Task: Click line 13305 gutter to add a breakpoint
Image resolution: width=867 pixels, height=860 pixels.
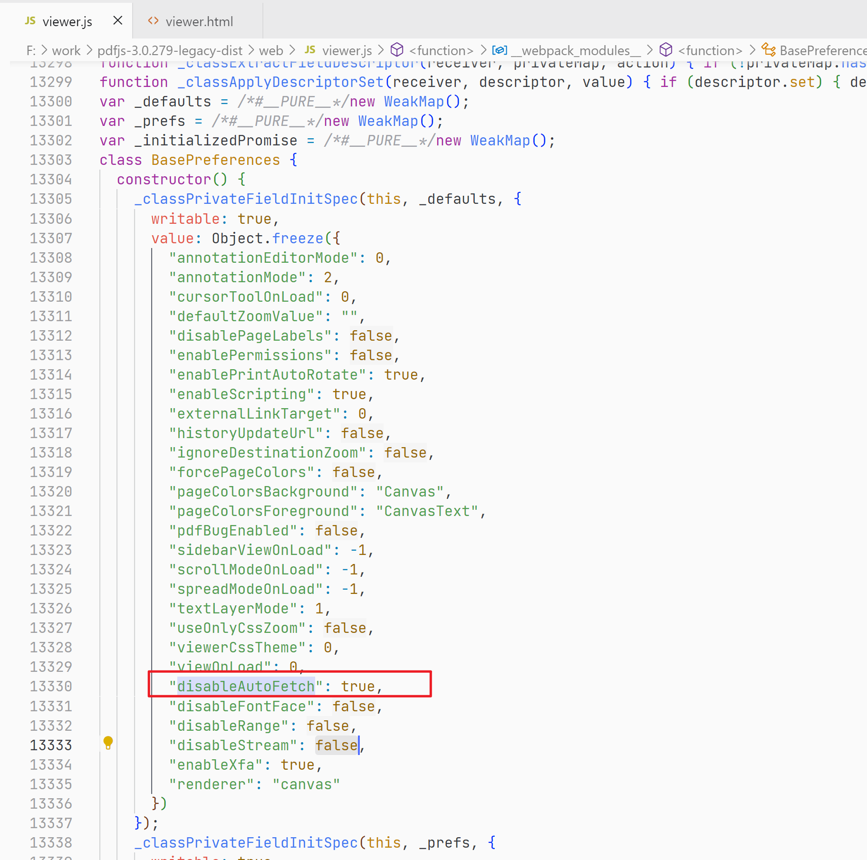Action: [51, 199]
